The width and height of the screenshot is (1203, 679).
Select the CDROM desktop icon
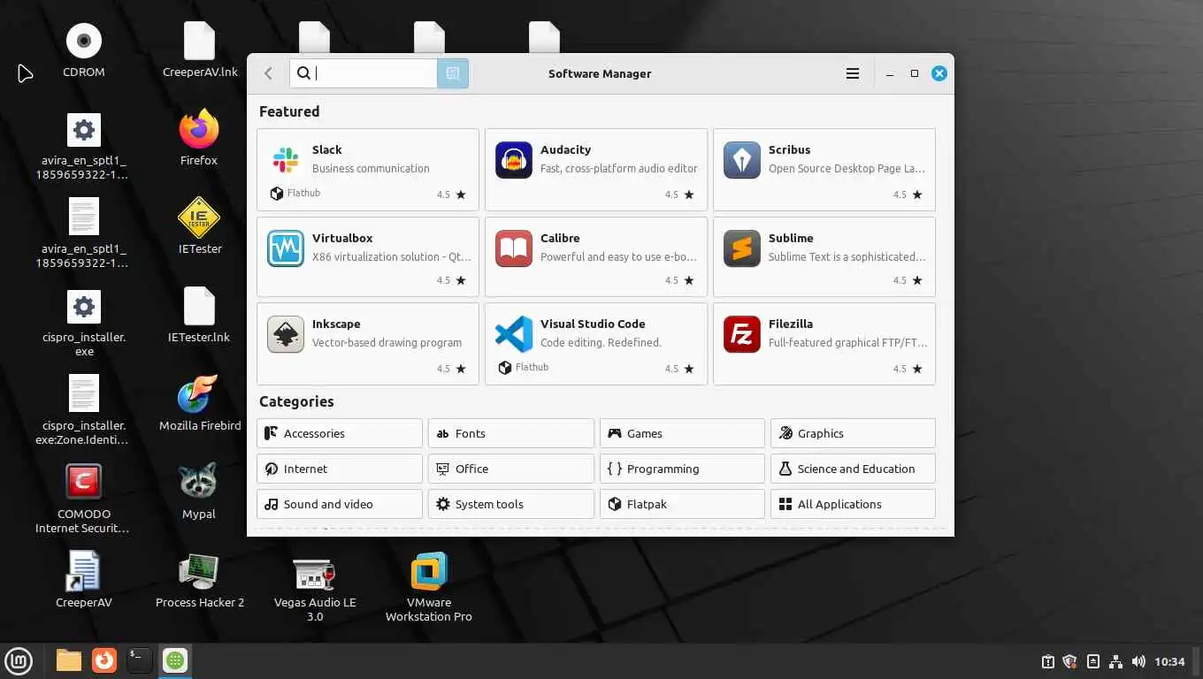click(84, 42)
